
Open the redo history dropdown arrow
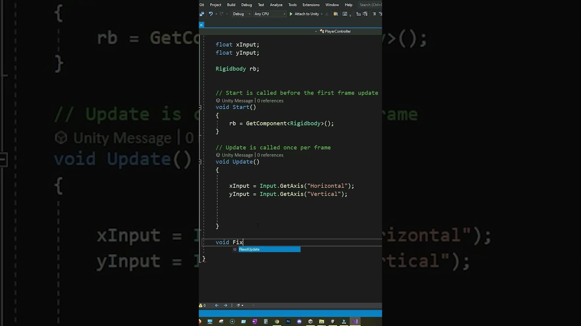point(227,14)
